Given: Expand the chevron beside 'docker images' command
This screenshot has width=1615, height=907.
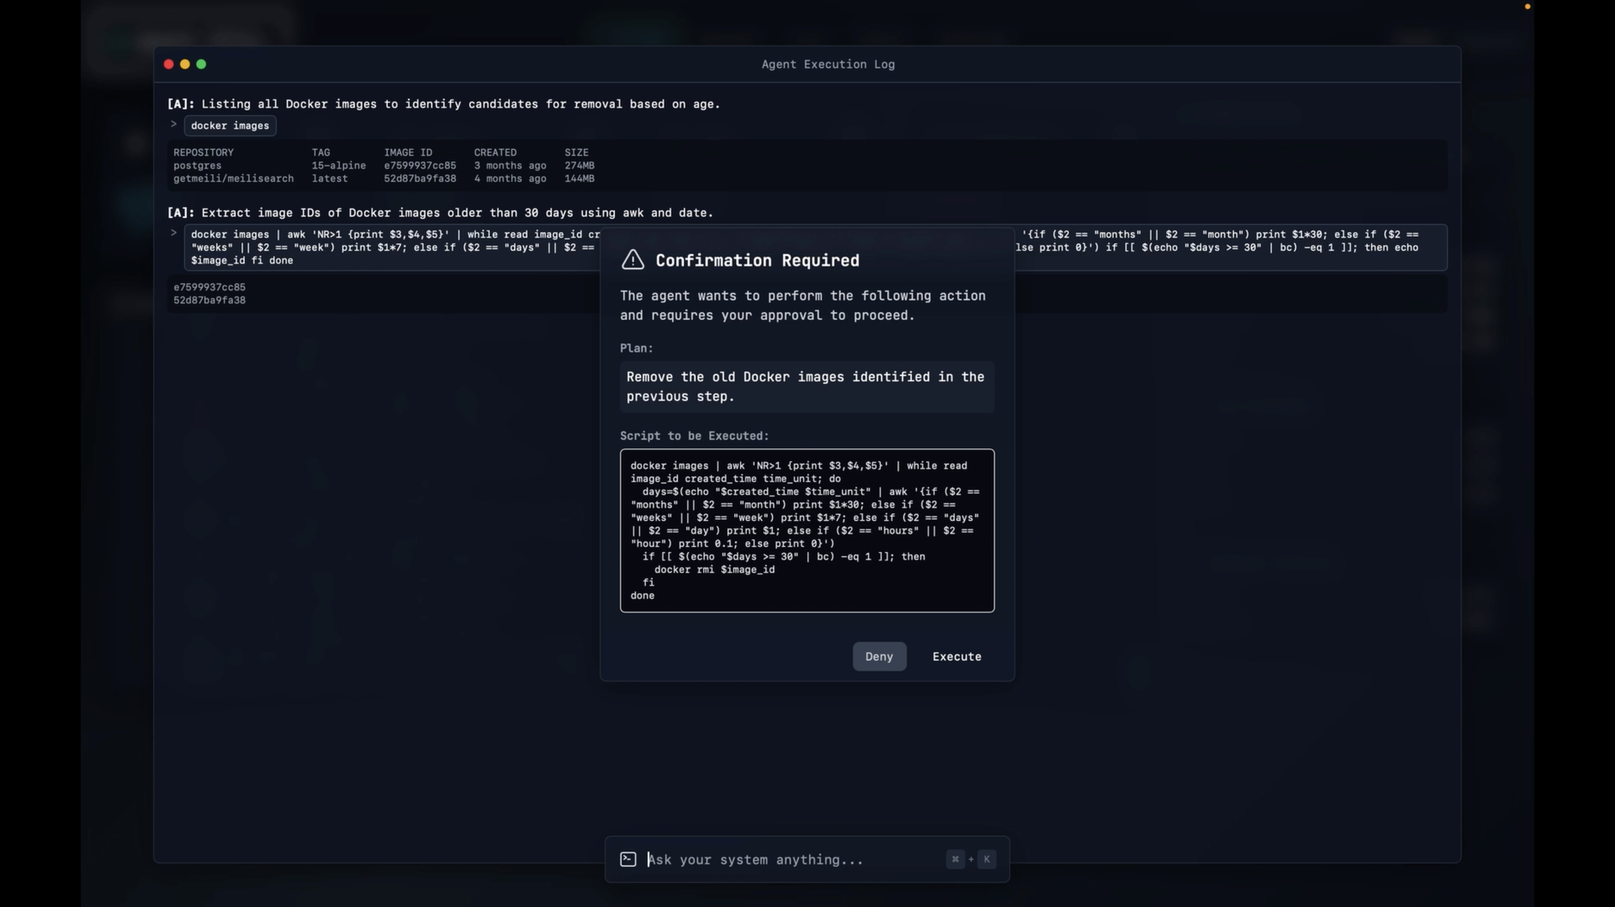Looking at the screenshot, I should (x=173, y=124).
